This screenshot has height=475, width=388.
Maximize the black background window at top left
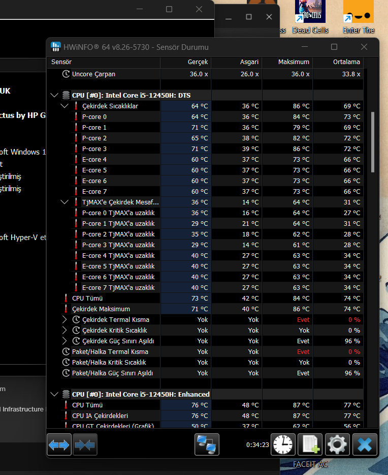coord(169,9)
